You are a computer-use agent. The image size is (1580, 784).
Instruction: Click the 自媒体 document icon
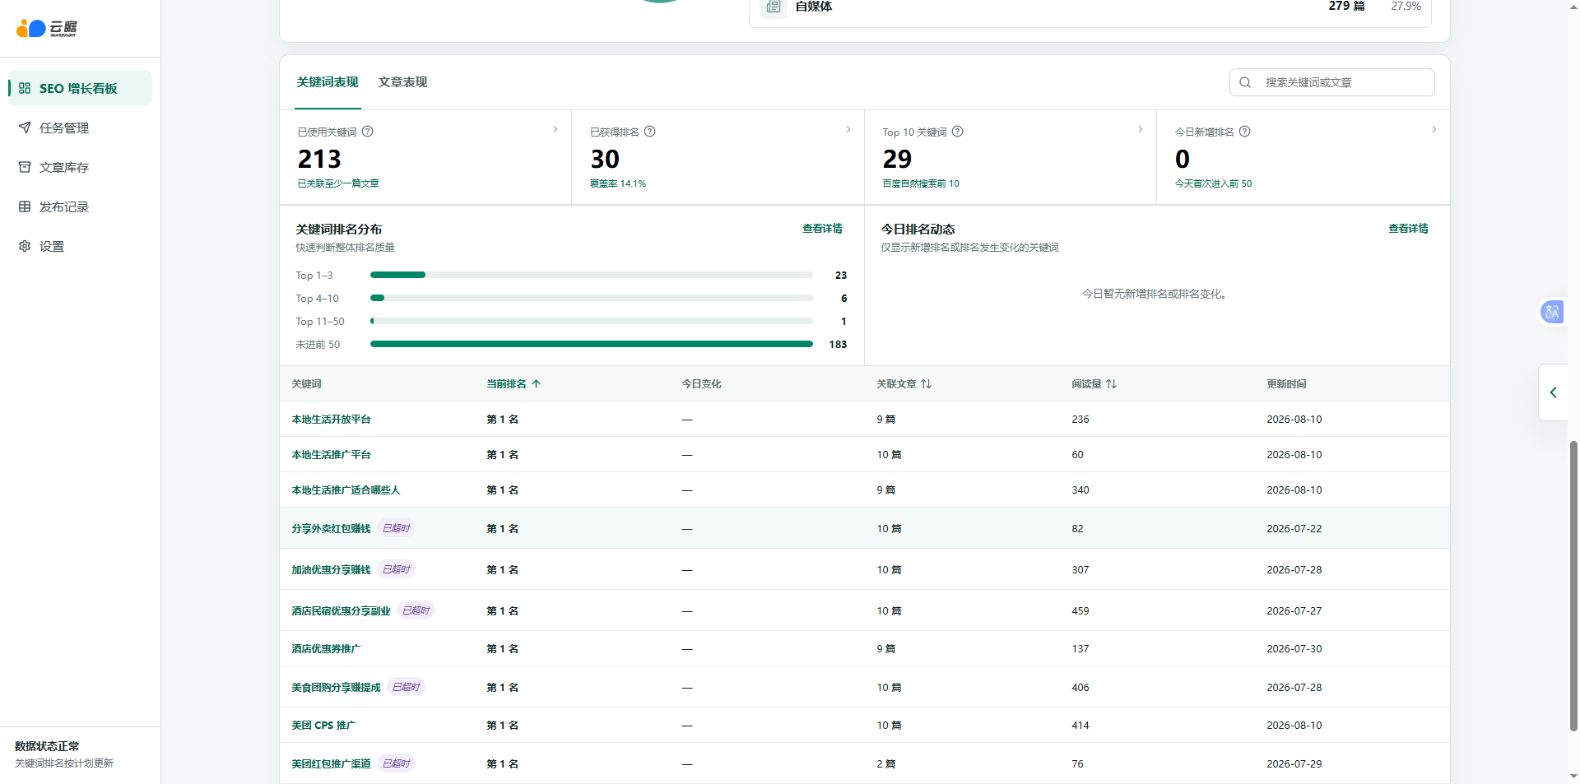click(x=774, y=7)
